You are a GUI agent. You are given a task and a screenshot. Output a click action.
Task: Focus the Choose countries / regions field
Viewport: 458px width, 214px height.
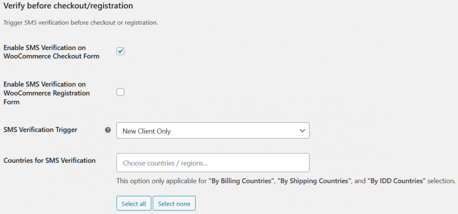click(213, 162)
